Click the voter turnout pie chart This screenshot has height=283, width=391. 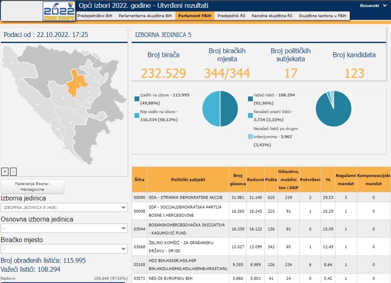click(x=220, y=109)
